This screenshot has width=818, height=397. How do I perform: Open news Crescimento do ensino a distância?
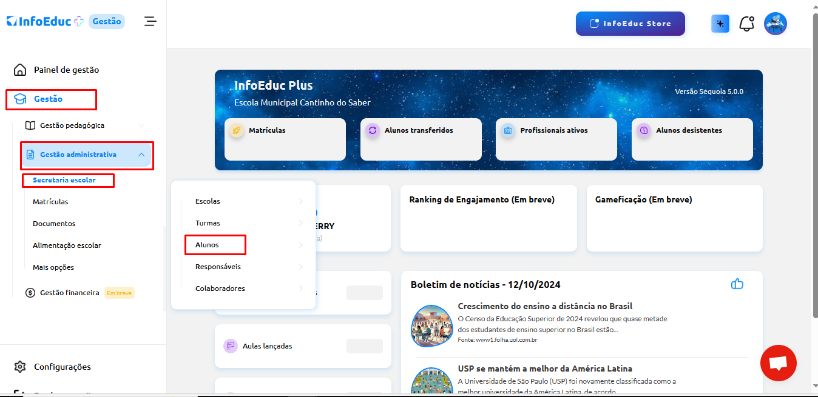[x=545, y=306]
